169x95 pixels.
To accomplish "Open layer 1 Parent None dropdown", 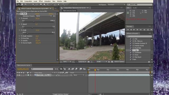I will click(x=79, y=75).
